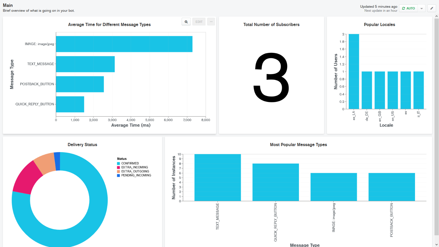Click the TEXT_MESSAGE average time bar
This screenshot has width=439, height=247.
(85, 64)
